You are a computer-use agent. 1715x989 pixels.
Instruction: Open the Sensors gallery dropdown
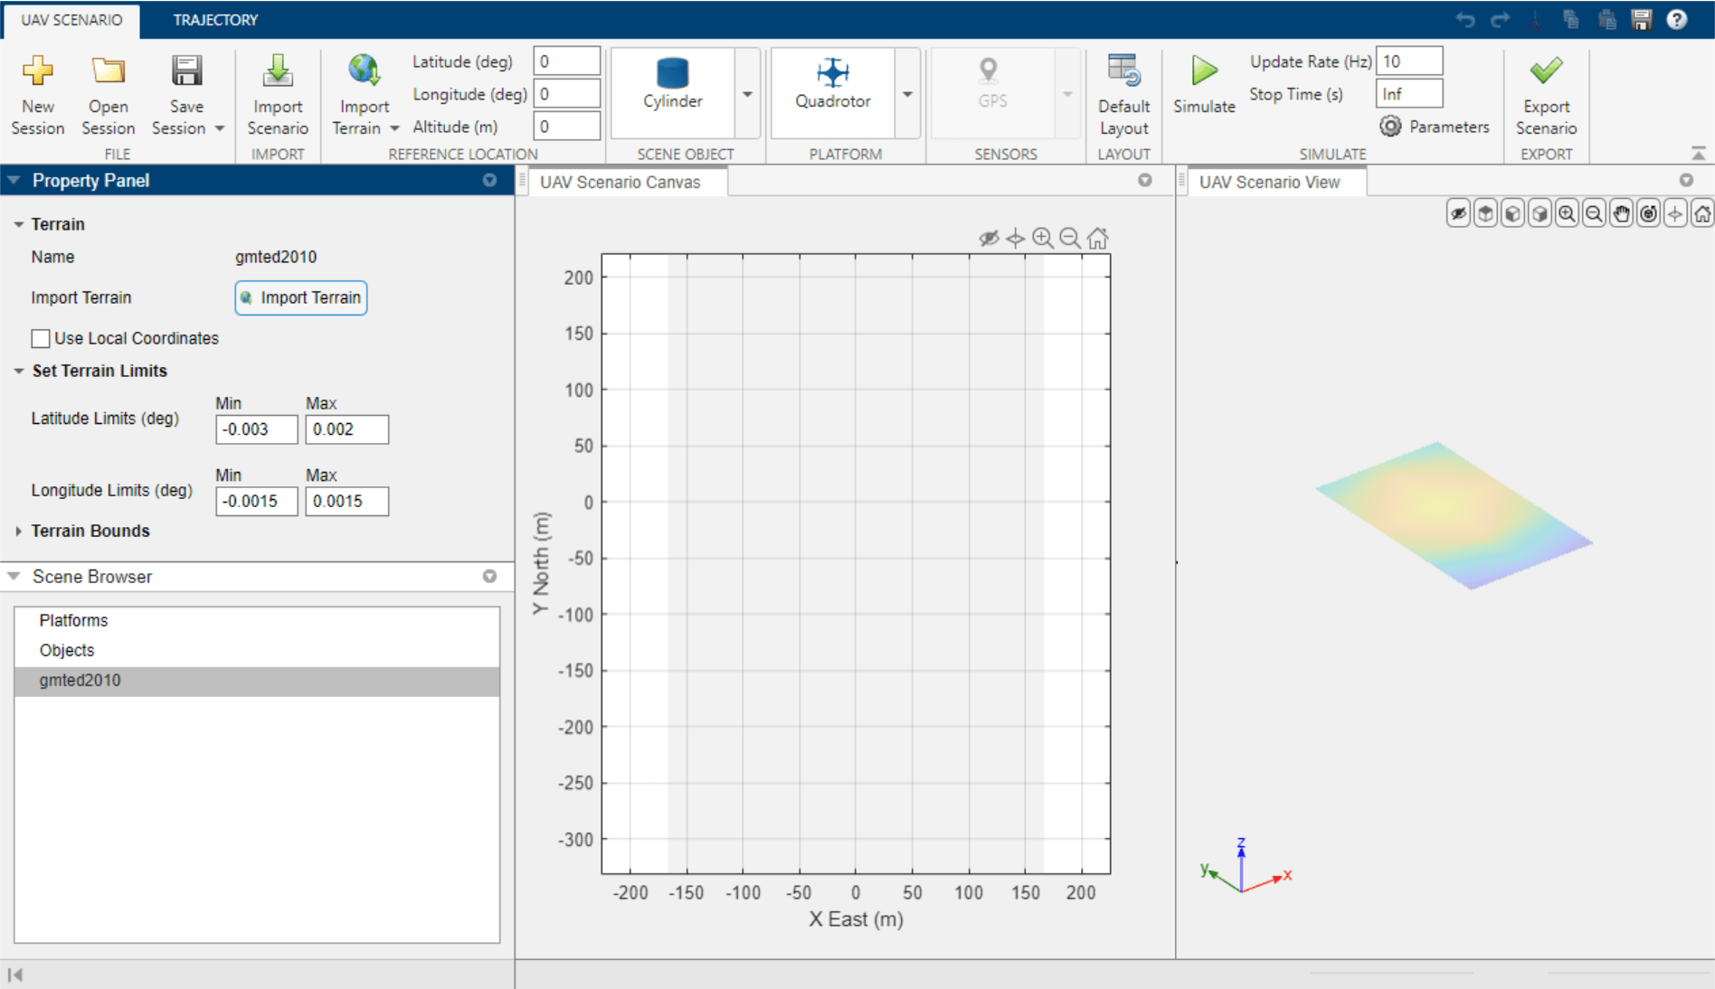pos(1067,93)
